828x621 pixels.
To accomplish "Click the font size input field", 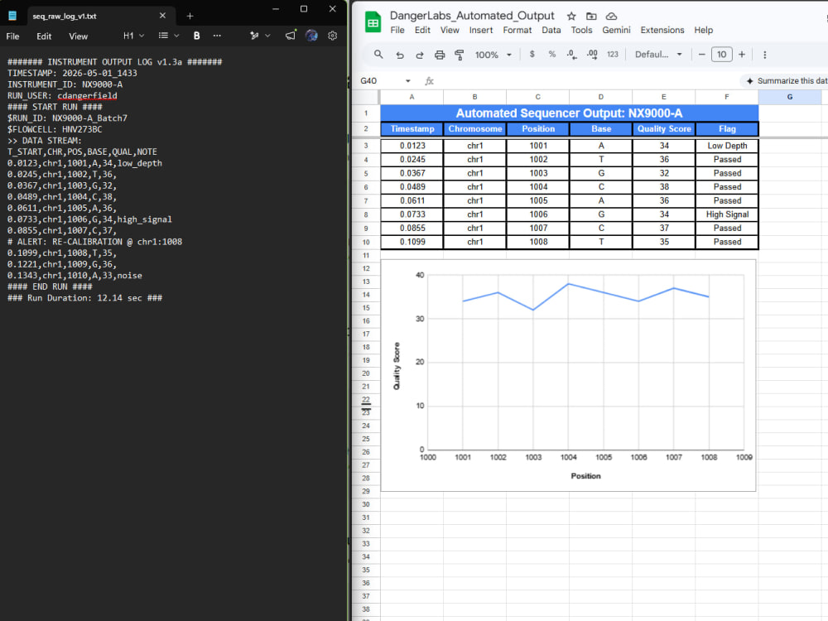I will [721, 55].
